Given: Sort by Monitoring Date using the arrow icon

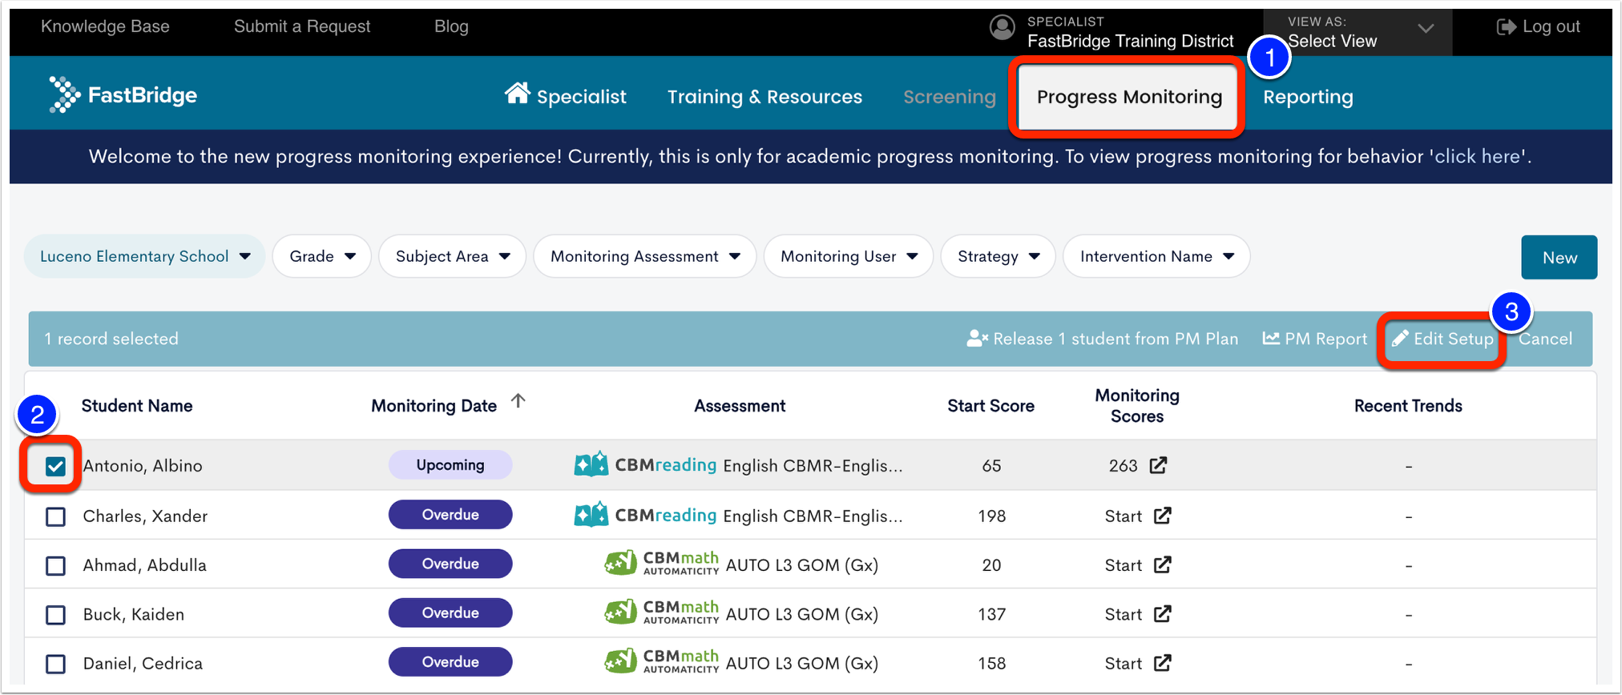Looking at the screenshot, I should 518,401.
